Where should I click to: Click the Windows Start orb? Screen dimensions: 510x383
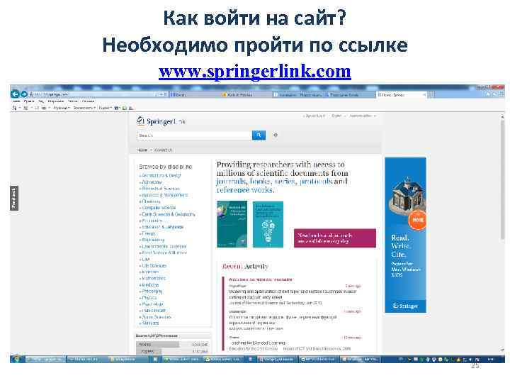click(x=16, y=359)
